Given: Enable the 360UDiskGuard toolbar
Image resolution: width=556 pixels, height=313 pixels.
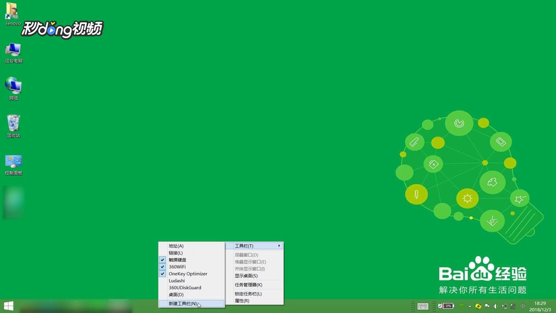Looking at the screenshot, I should (192, 288).
